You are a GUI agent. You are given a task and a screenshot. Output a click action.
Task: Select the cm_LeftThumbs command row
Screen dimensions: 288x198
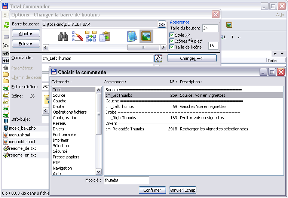194,106
